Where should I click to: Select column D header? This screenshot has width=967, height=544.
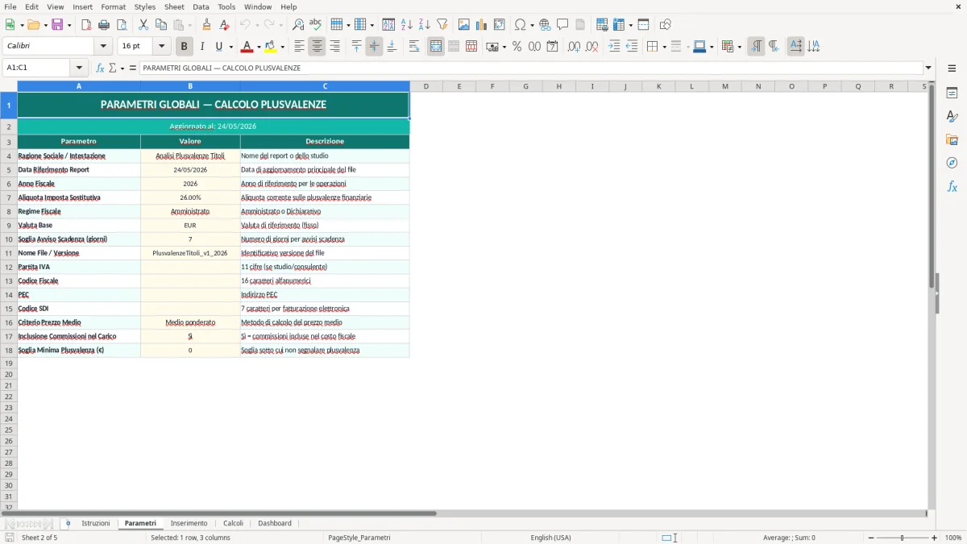(x=425, y=86)
